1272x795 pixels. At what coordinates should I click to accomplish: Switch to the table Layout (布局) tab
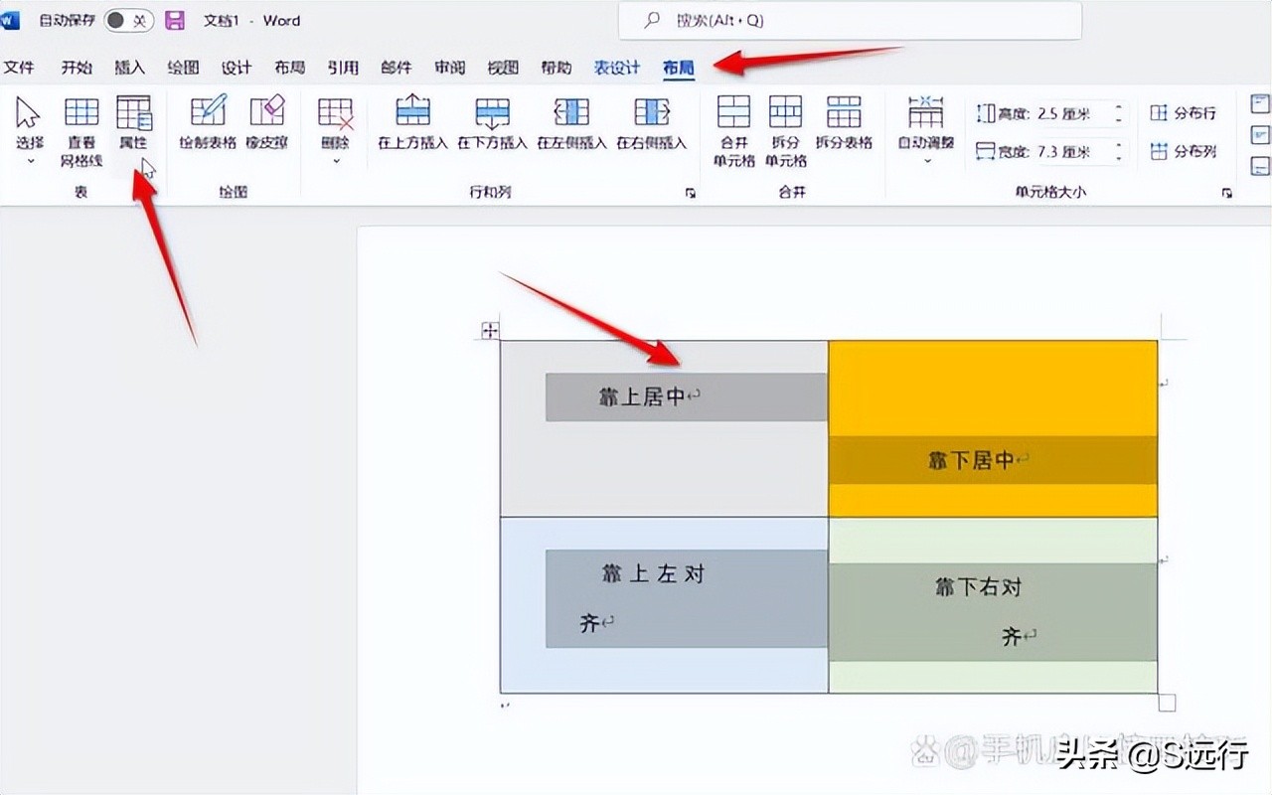[x=679, y=68]
